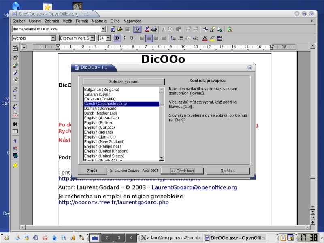Select Bulgarian (Bulgaria) in the language list
Viewport: 324px width, 243px height.
coord(121,90)
